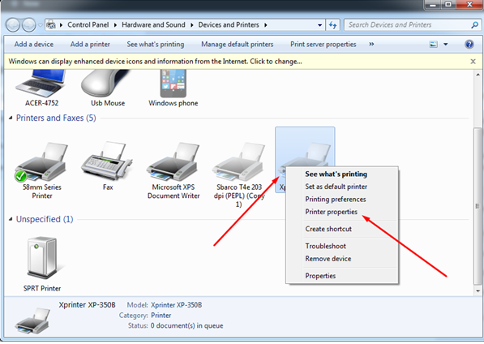
Task: Open the view options dropdown arrow
Action: 446,45
